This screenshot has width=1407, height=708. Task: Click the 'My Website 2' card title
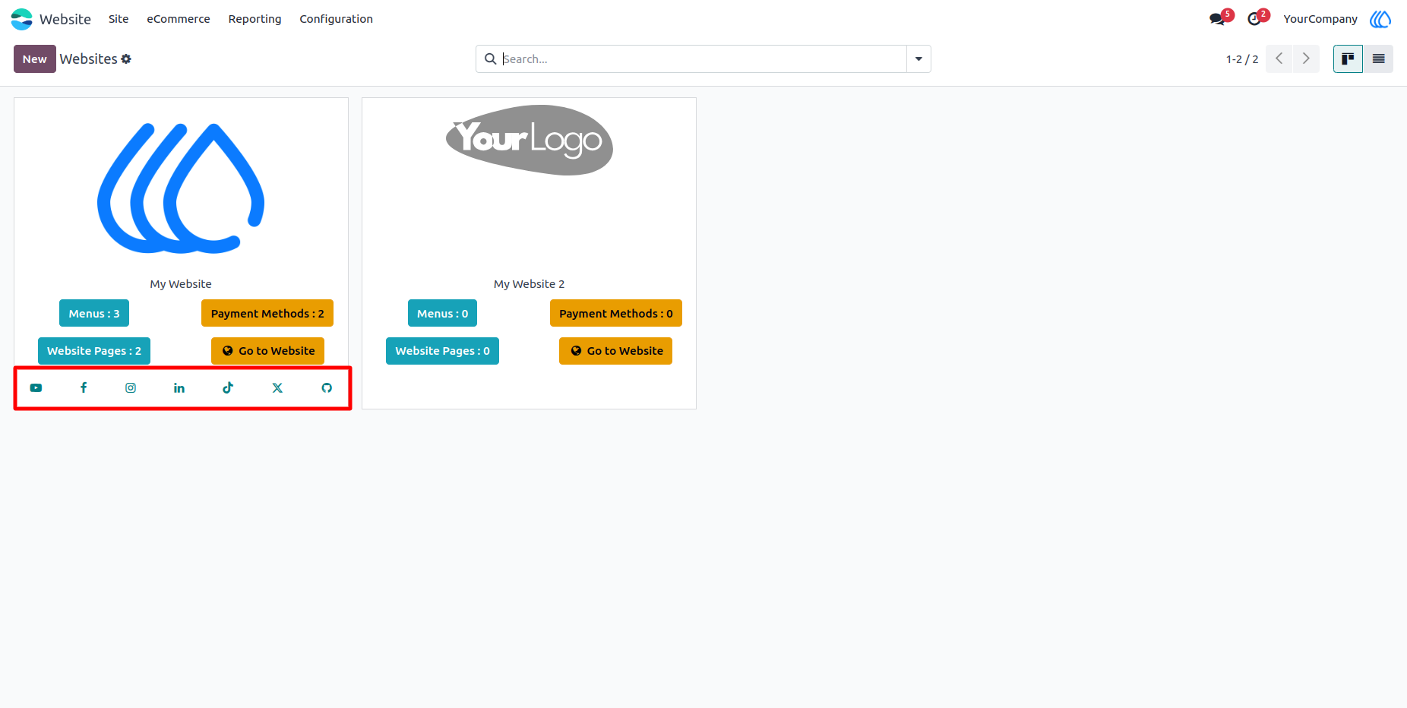point(530,284)
